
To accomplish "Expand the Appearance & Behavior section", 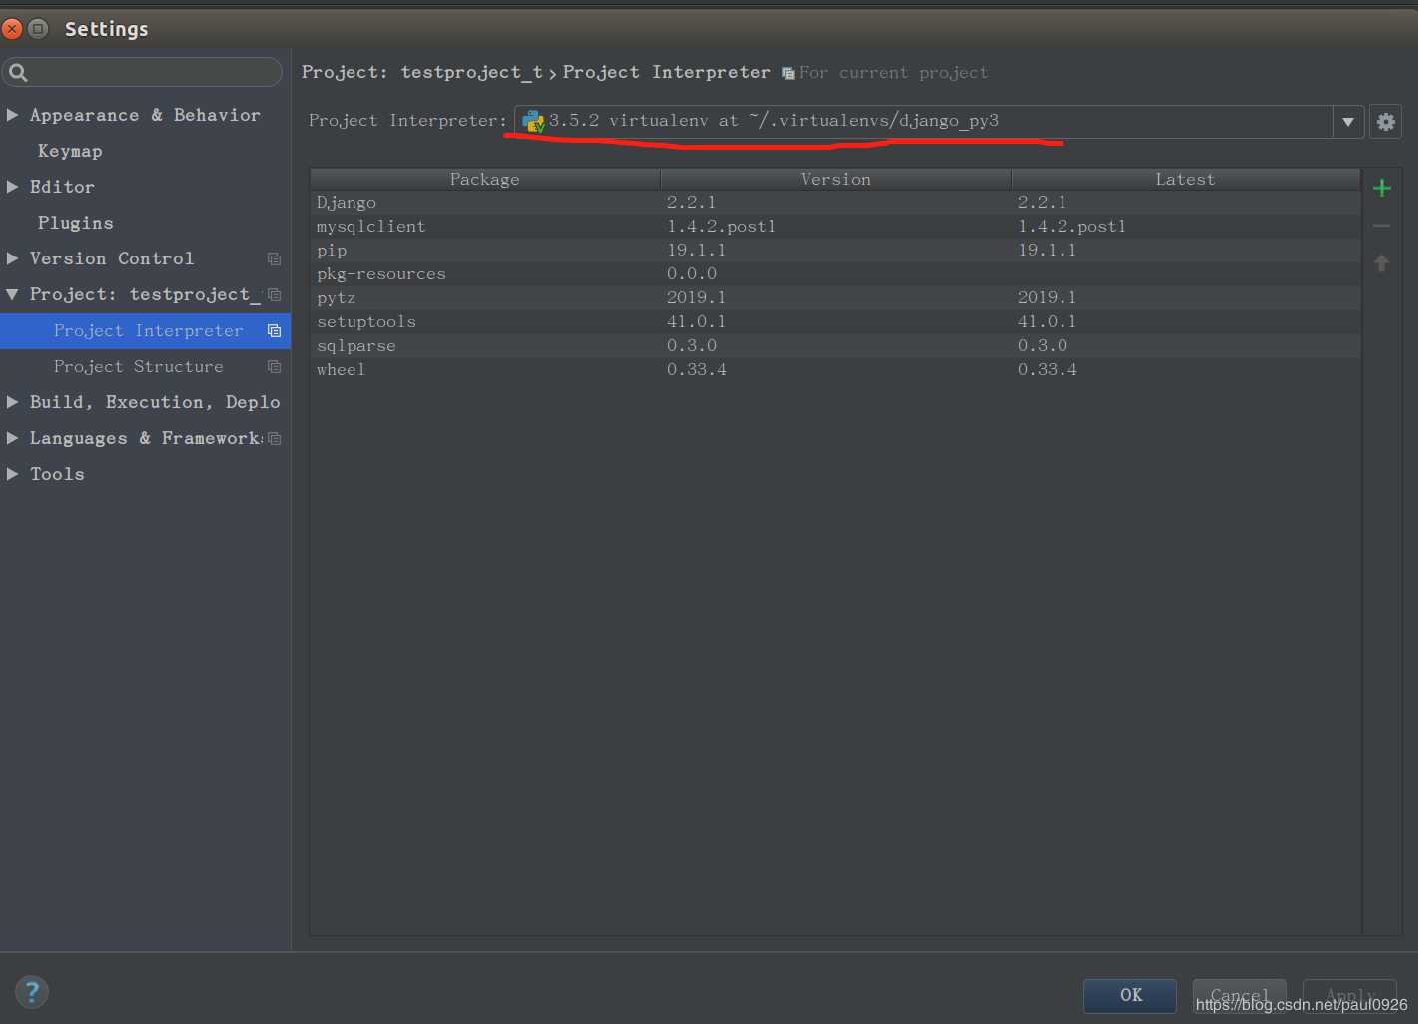I will coord(12,115).
